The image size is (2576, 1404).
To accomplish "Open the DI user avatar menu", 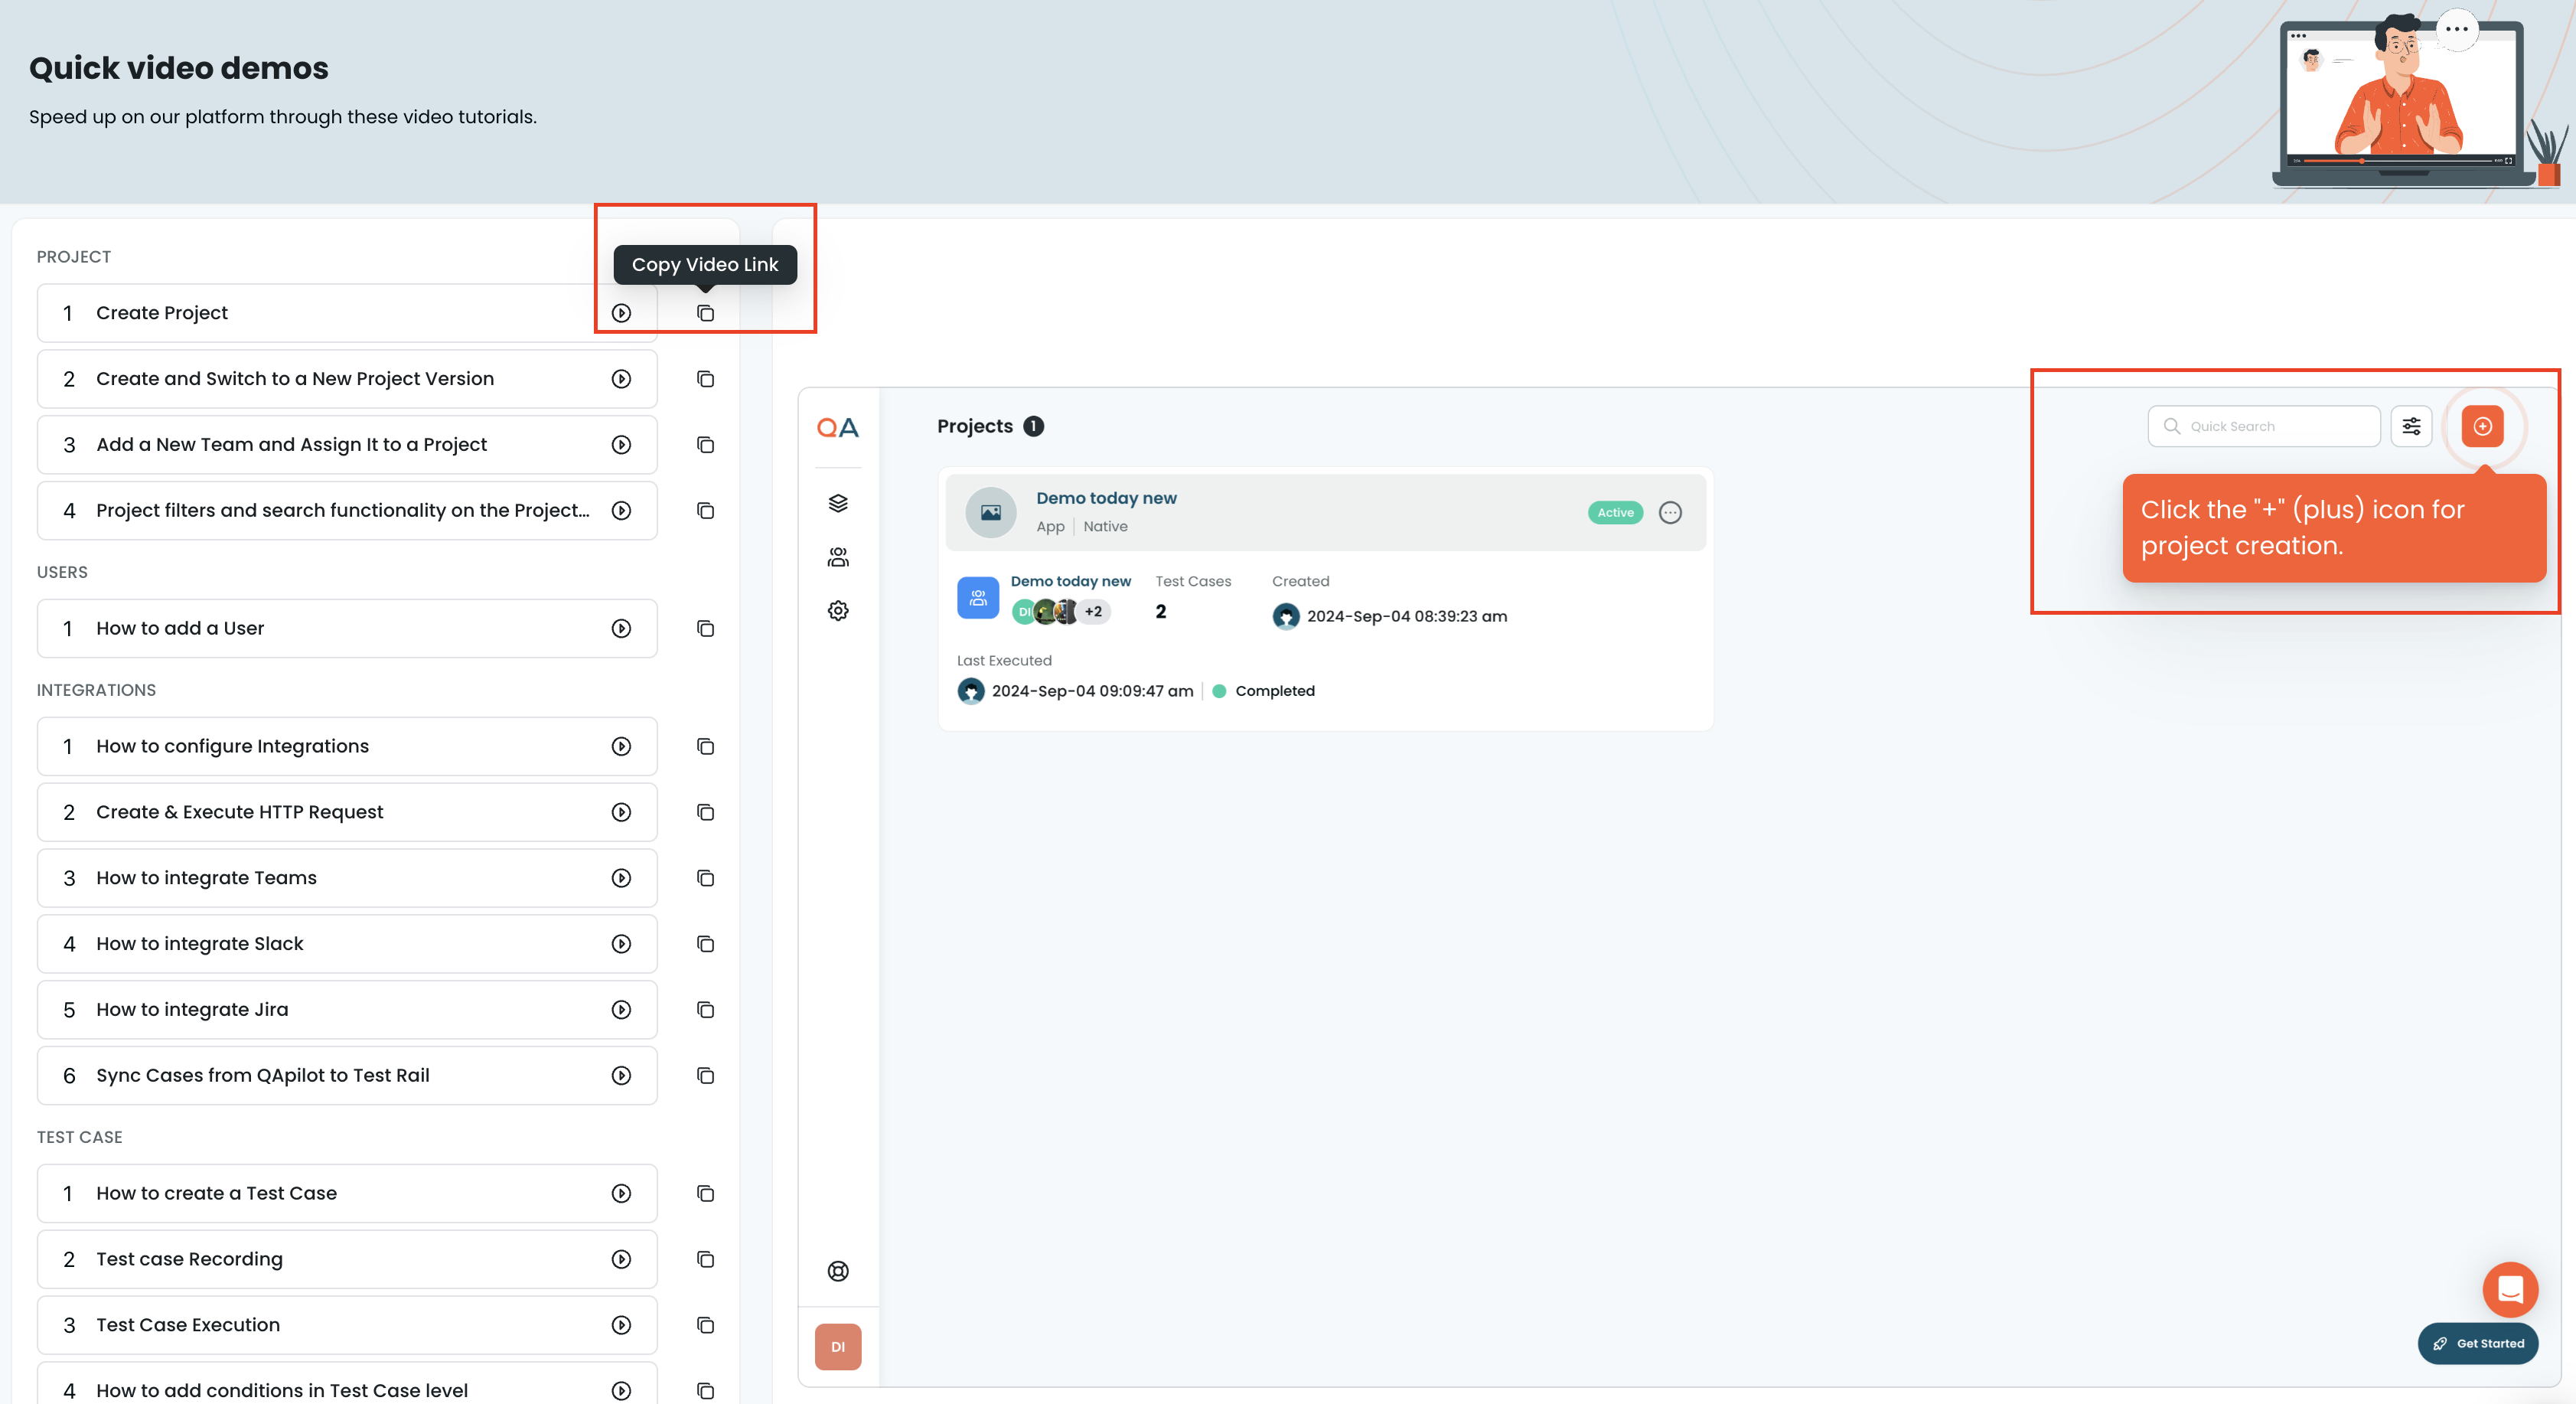I will (838, 1346).
